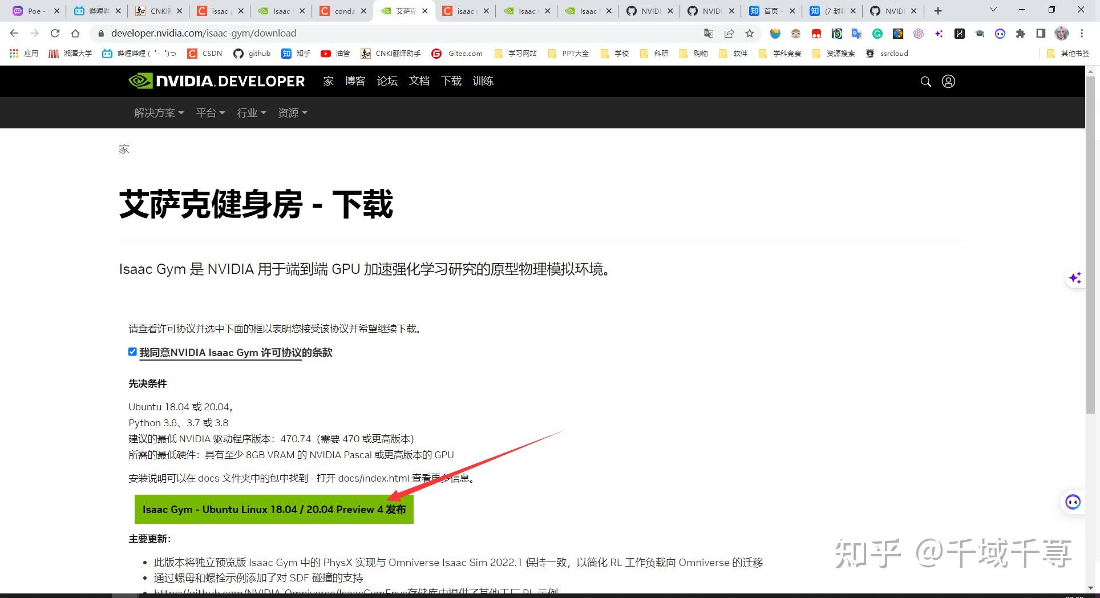Click browser back arrow

(x=14, y=33)
